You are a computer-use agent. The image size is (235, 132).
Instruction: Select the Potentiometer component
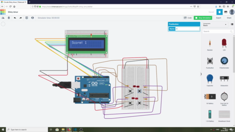tap(224, 63)
